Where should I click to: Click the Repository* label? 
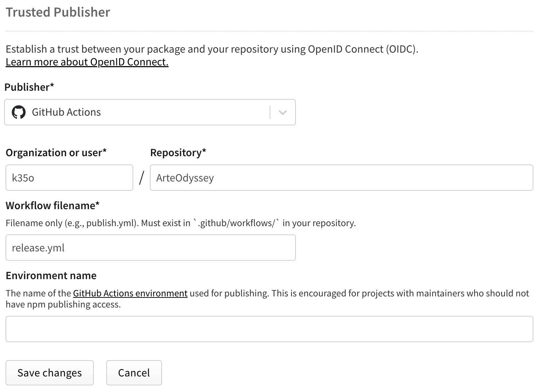[178, 152]
